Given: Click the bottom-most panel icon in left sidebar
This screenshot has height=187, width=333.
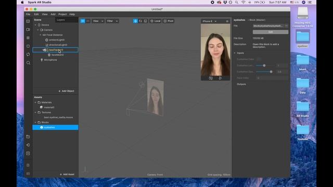Looking at the screenshot, I should [x=28, y=173].
